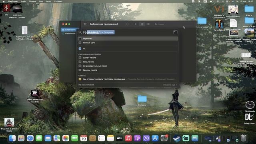The height and width of the screenshot is (144, 256).
Task: Open Сопроводительный текст setting result
Action: (128, 66)
